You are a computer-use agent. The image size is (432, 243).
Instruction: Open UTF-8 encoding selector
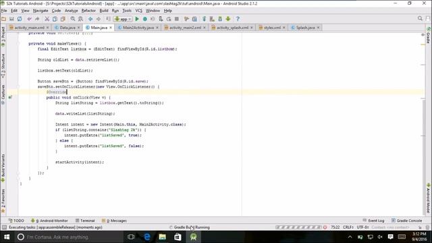(363, 227)
